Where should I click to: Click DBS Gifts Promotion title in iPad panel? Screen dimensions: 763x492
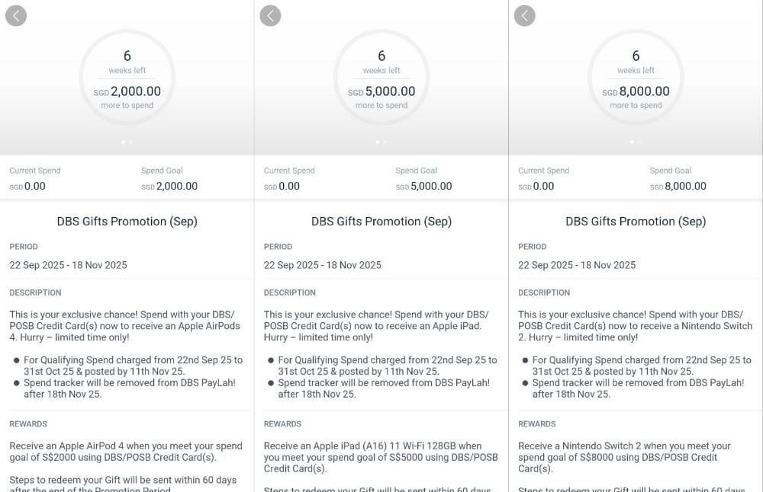[381, 222]
